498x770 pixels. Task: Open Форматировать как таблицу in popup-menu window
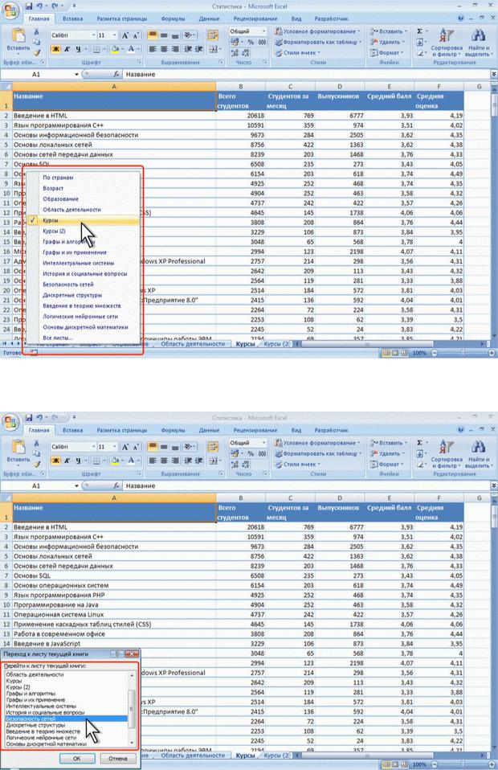pyautogui.click(x=317, y=43)
